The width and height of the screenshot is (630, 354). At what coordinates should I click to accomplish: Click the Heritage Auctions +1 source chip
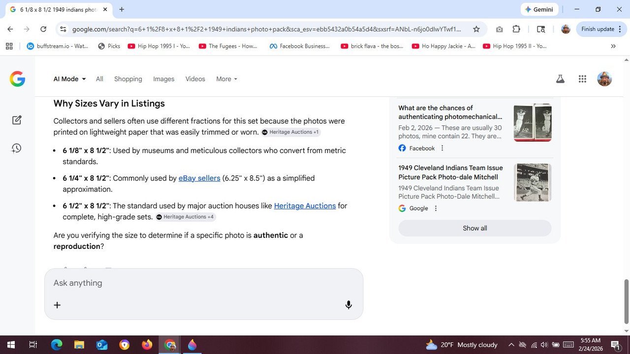click(x=290, y=132)
